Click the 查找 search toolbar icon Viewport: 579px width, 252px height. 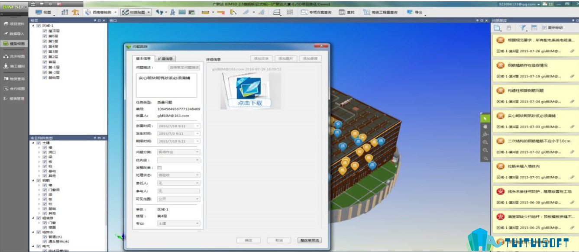click(x=347, y=12)
